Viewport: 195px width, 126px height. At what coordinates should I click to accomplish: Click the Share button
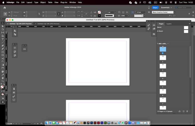pyautogui.click(x=155, y=8)
